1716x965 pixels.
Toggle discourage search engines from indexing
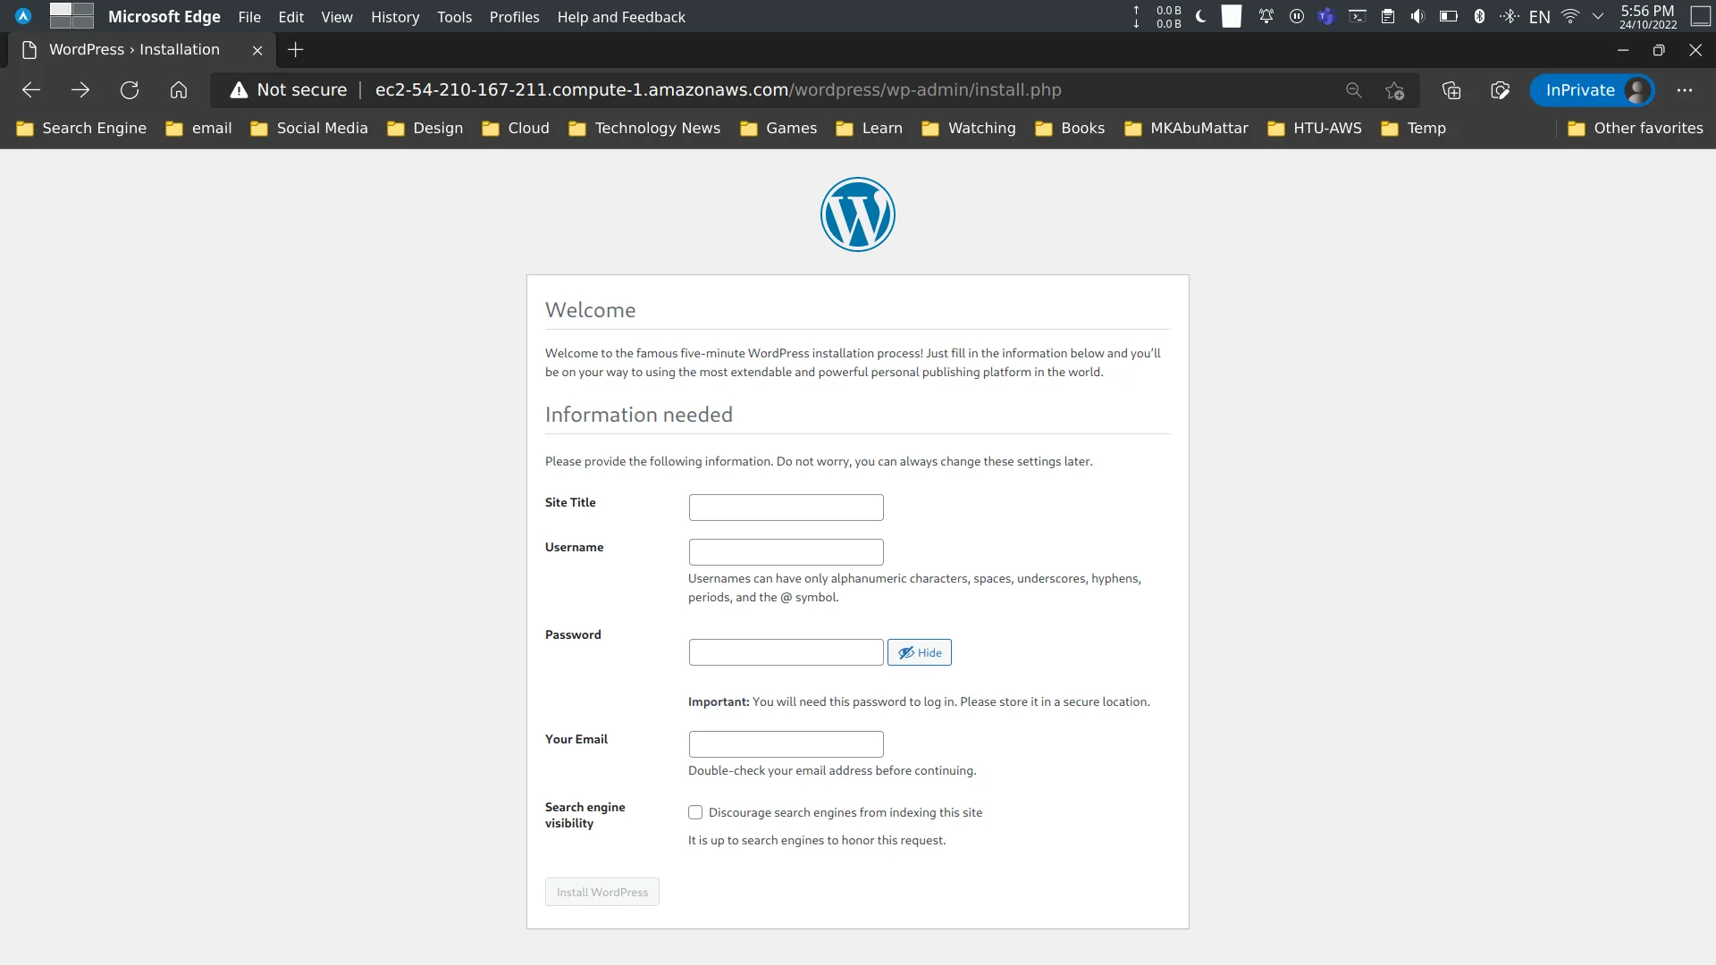click(694, 810)
